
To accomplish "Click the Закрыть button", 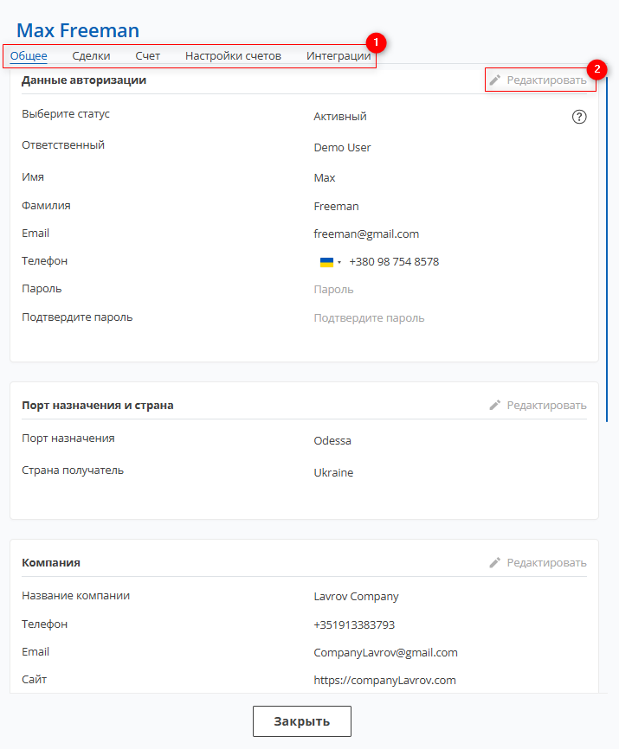I will [302, 721].
